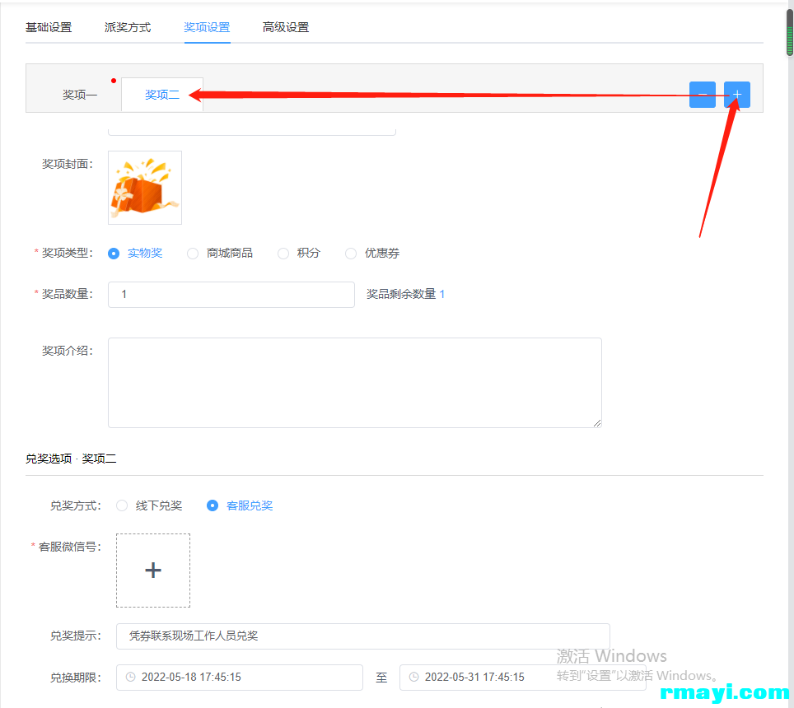Click the clock icon in the end date field
This screenshot has height=708, width=794.
click(413, 678)
